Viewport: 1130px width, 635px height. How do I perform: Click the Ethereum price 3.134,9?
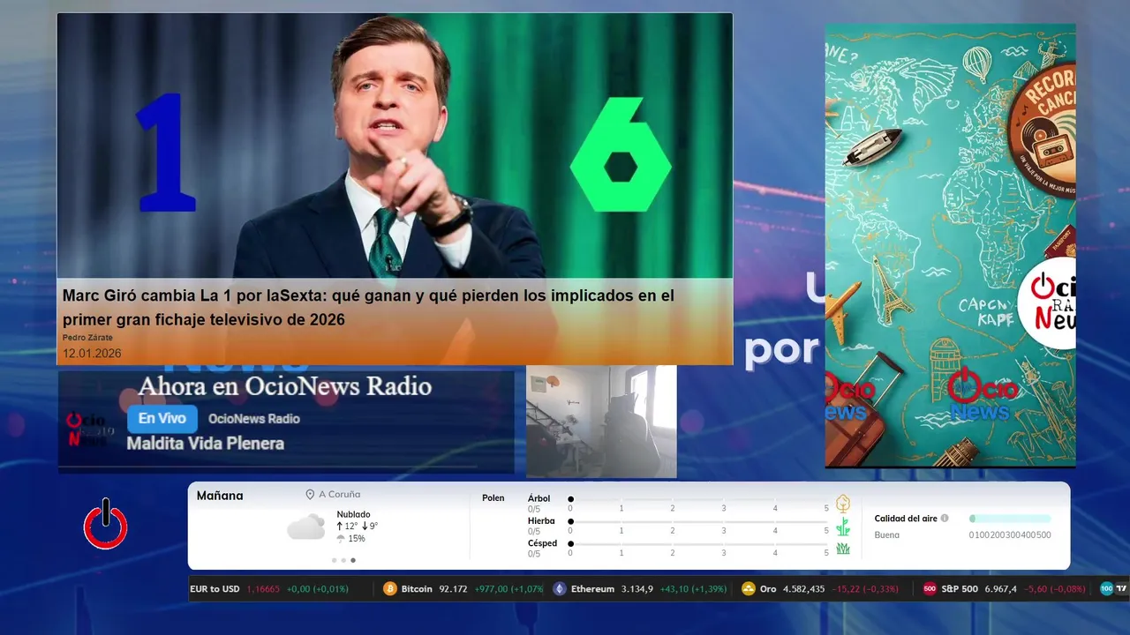pos(637,589)
